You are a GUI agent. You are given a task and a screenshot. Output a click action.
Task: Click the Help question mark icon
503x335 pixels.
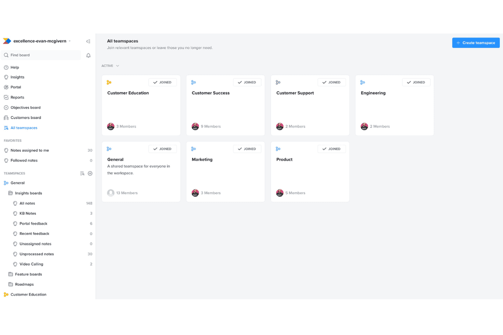[x=6, y=67]
